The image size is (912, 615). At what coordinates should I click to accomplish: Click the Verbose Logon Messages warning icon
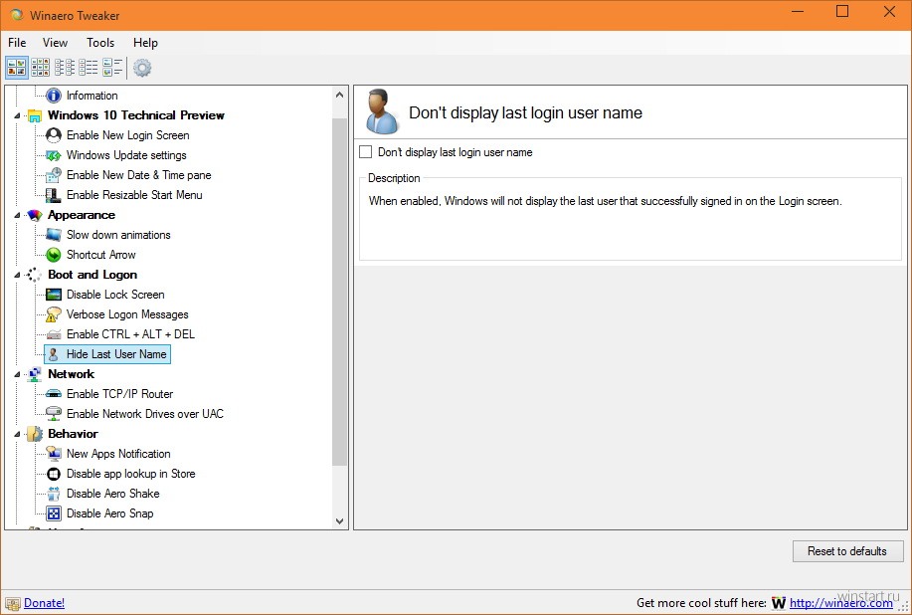click(x=54, y=314)
